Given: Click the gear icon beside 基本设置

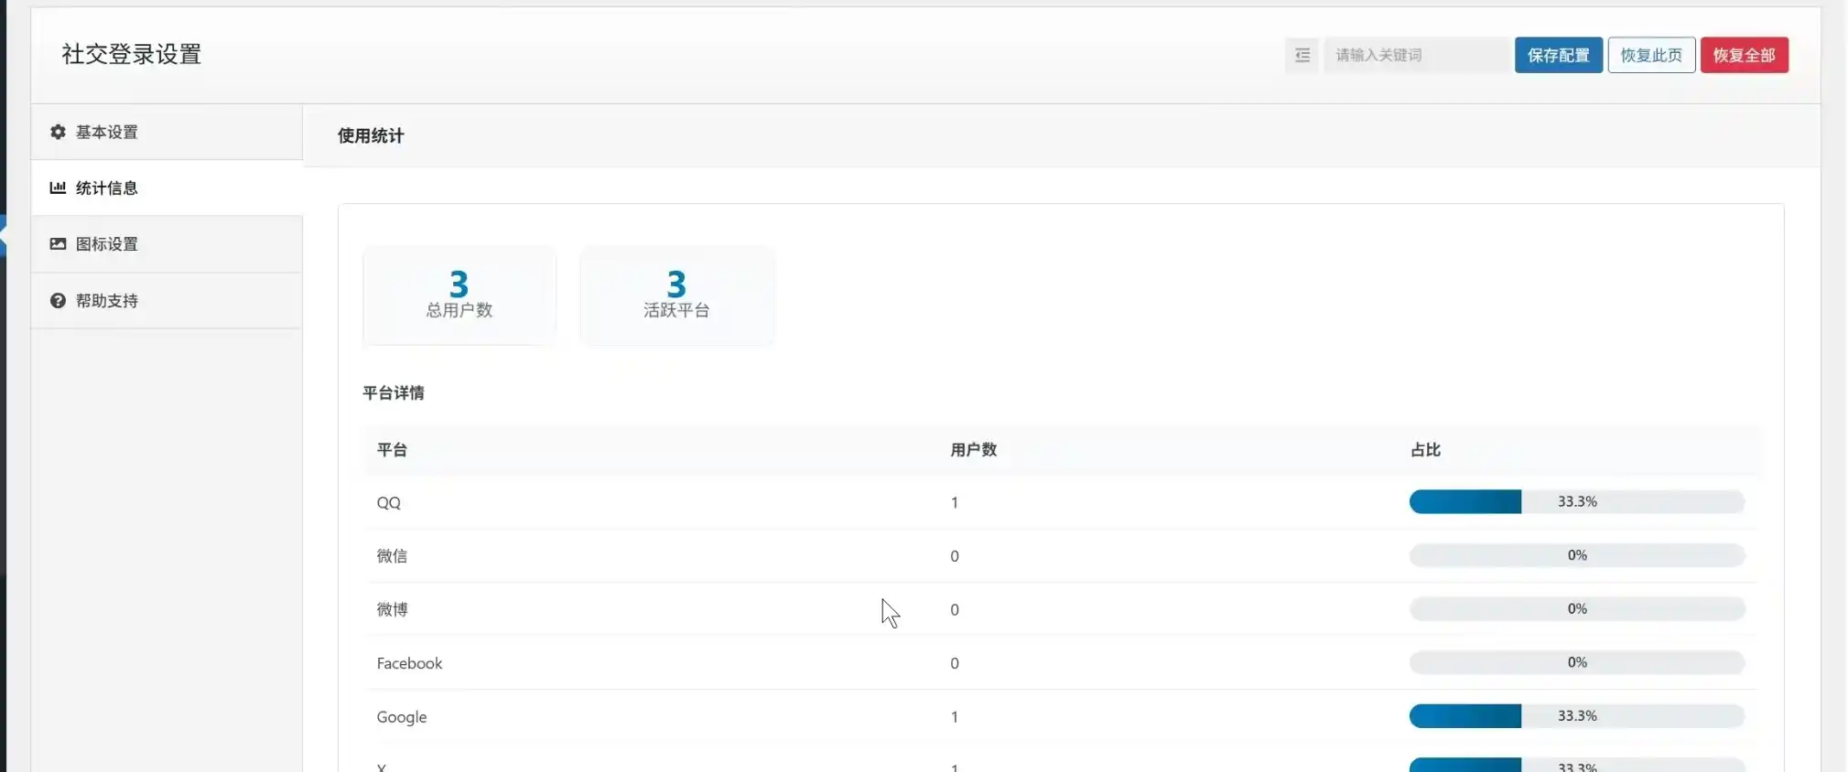Looking at the screenshot, I should [58, 132].
